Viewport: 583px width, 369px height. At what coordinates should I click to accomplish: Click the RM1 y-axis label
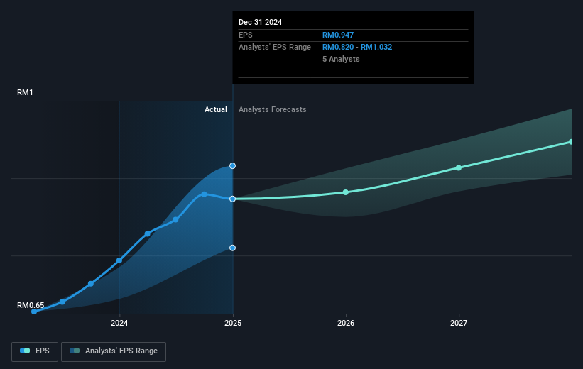(25, 92)
